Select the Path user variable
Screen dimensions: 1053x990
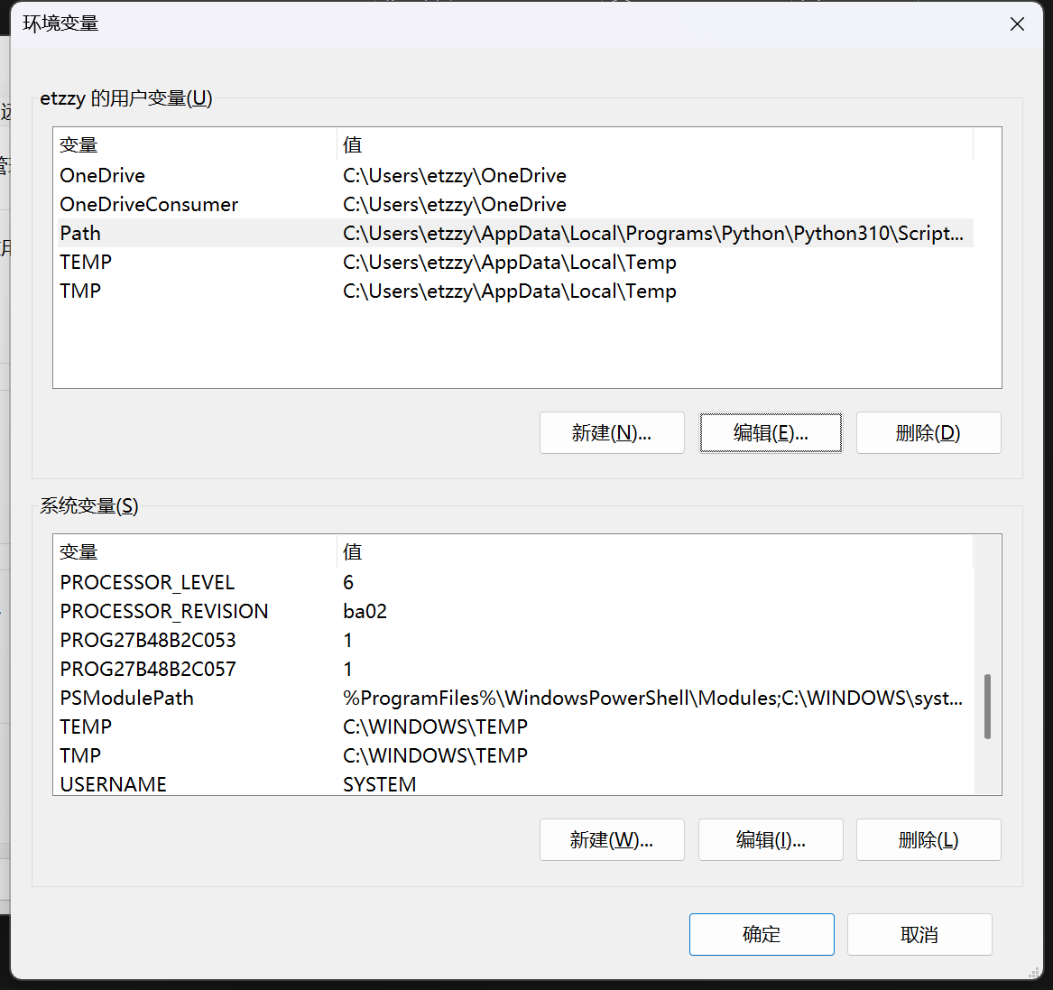click(515, 233)
